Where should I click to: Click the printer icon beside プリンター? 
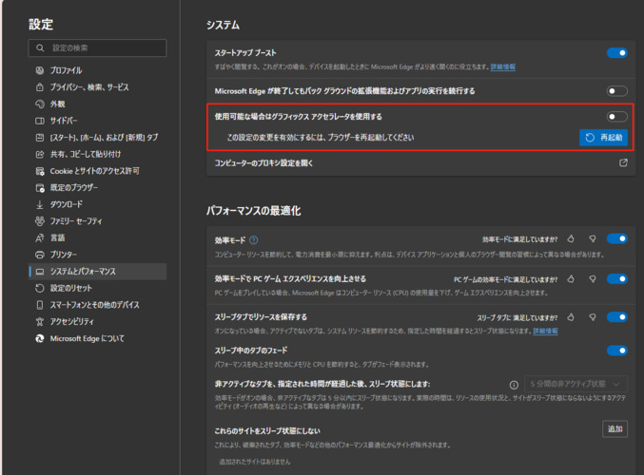39,255
